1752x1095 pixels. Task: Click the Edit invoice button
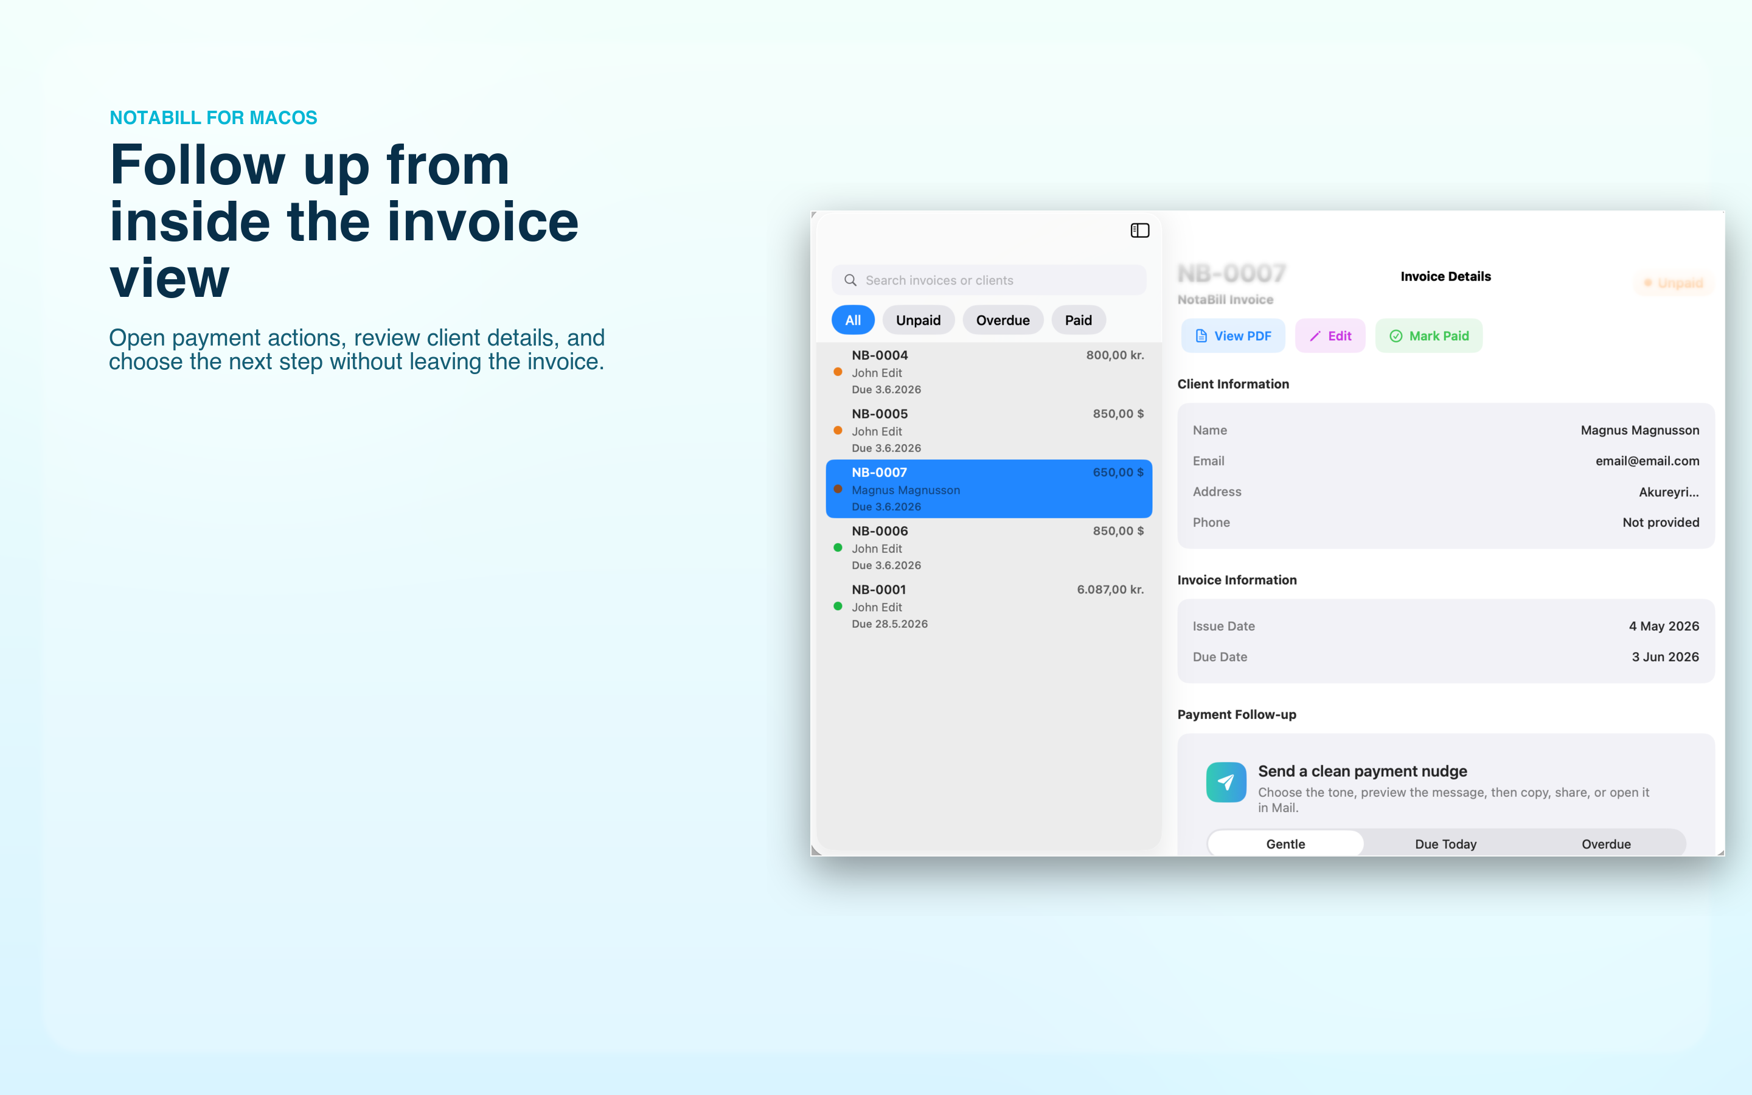[1330, 336]
